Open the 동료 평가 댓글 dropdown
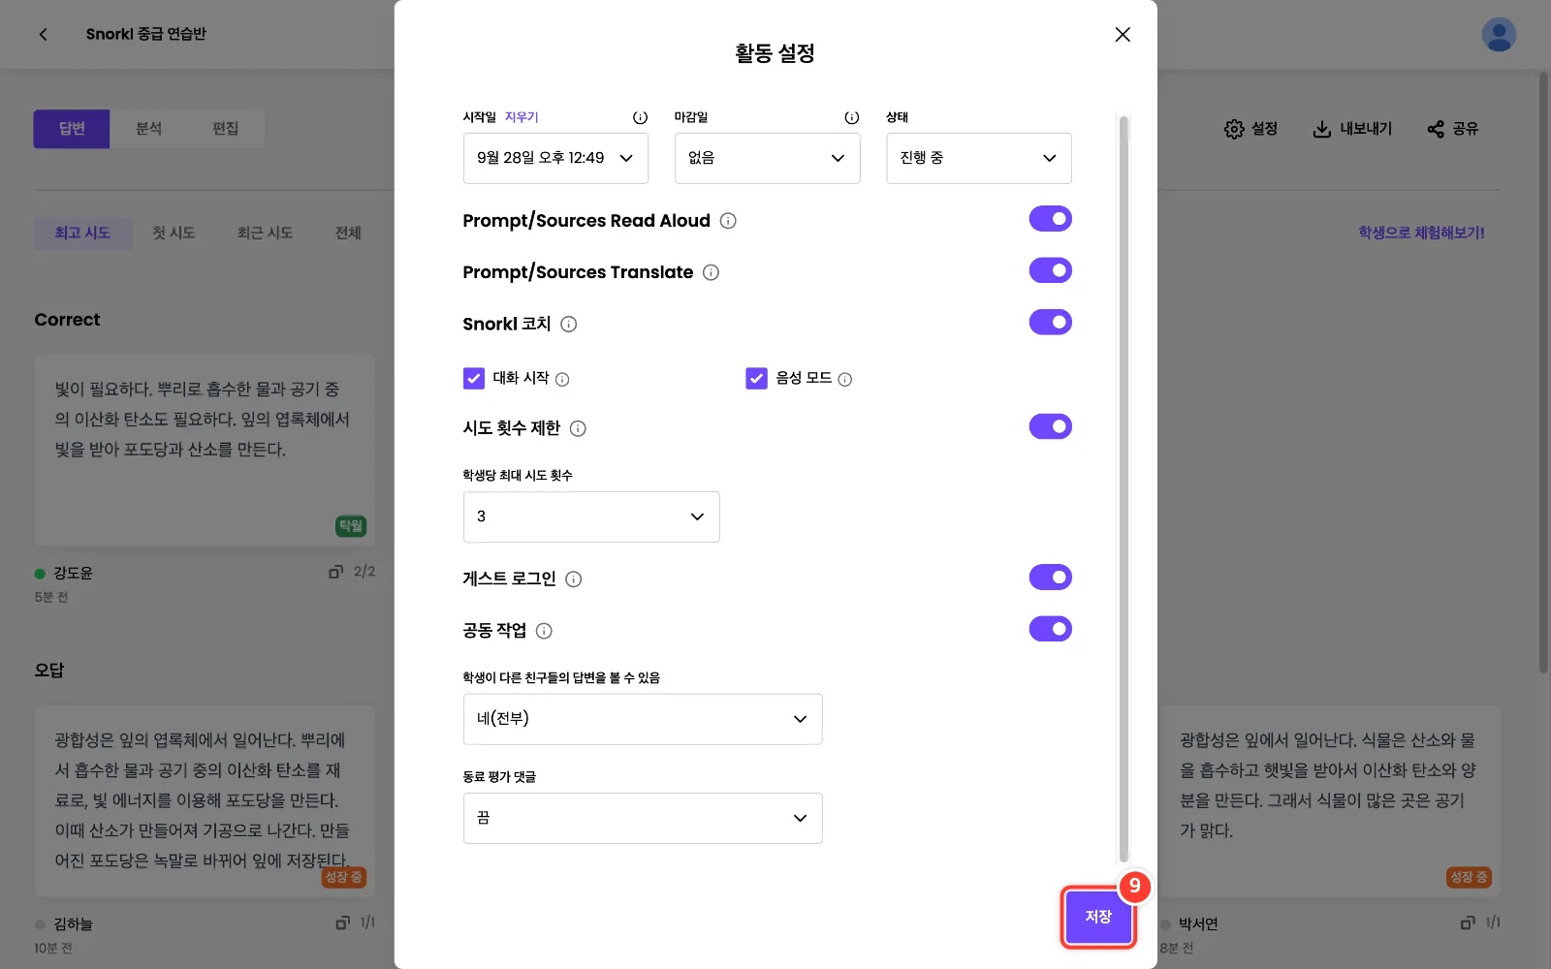1551x969 pixels. tap(643, 818)
